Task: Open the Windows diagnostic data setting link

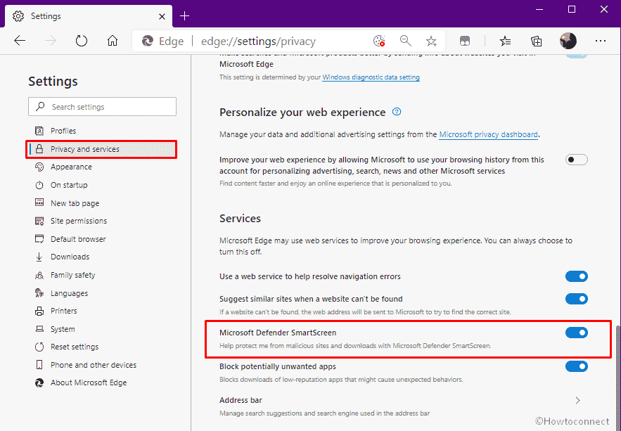Action: point(371,77)
